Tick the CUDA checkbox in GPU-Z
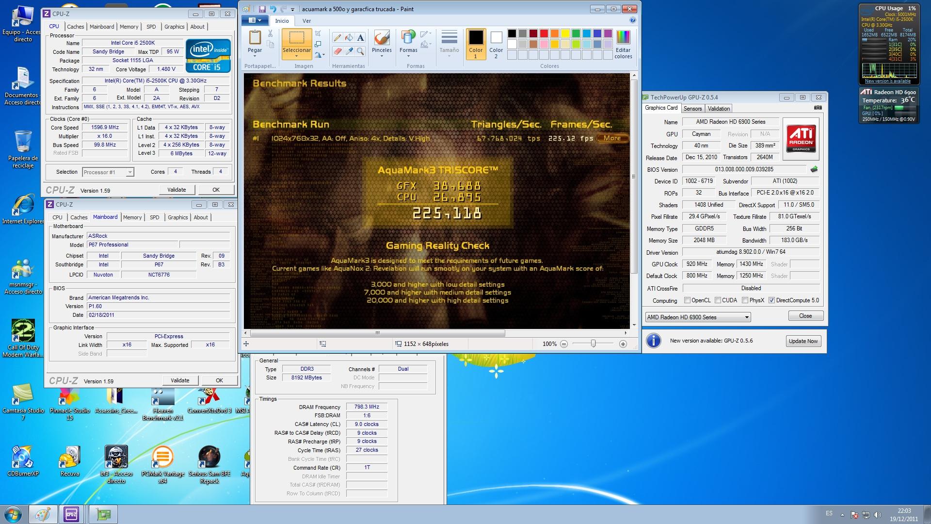Image resolution: width=931 pixels, height=524 pixels. 718,300
